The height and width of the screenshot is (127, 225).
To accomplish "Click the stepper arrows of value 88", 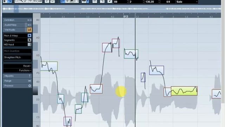I will [128, 2].
